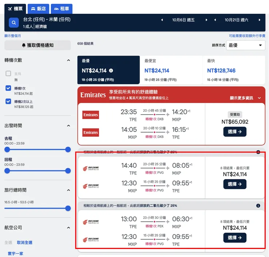
Task: Click 去程 slider right handle
Action: (x=68, y=150)
